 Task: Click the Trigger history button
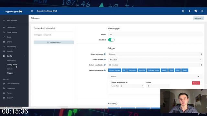54,42
